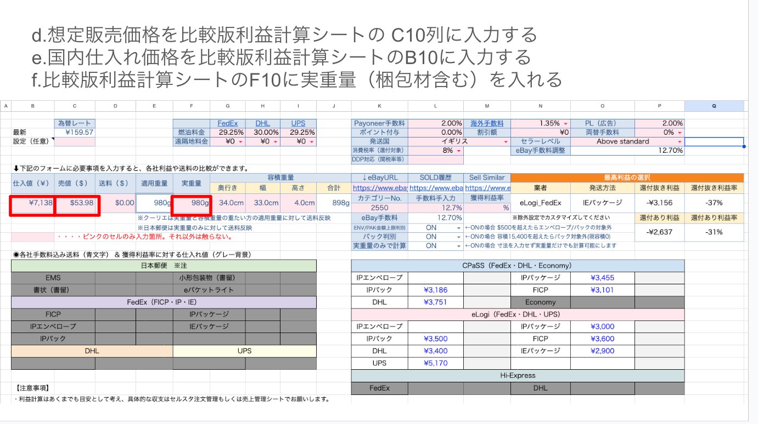Open the UPS header hyperlink

[298, 123]
